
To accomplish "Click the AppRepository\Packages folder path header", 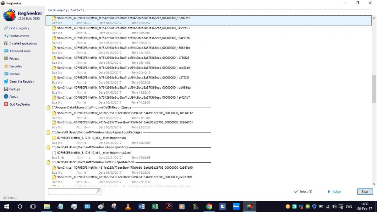I will [97, 132].
